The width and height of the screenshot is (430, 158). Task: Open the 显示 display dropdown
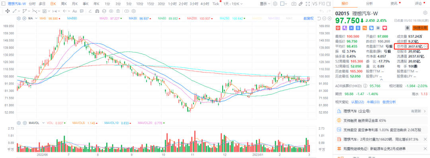pos(265,4)
